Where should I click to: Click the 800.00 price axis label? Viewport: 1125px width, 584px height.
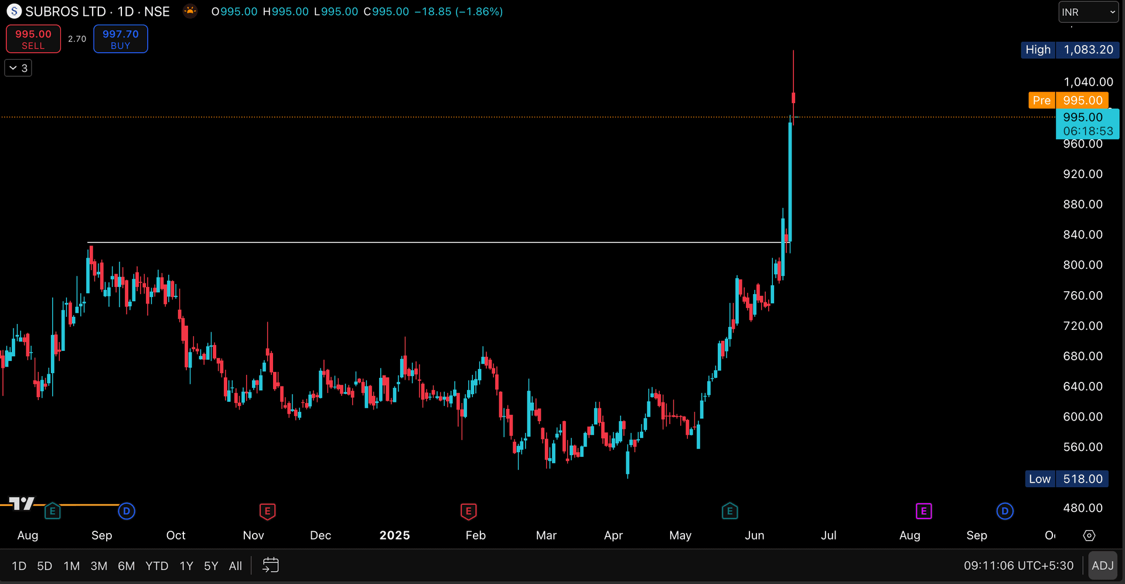tap(1083, 265)
